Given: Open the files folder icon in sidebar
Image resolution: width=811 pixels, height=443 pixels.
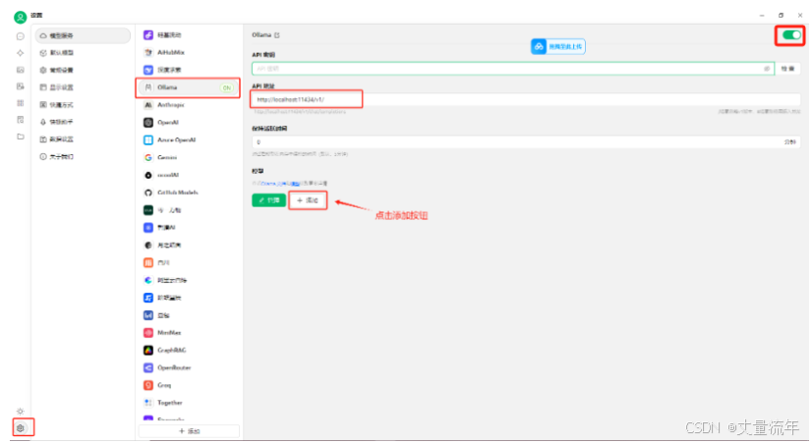Looking at the screenshot, I should [x=21, y=137].
